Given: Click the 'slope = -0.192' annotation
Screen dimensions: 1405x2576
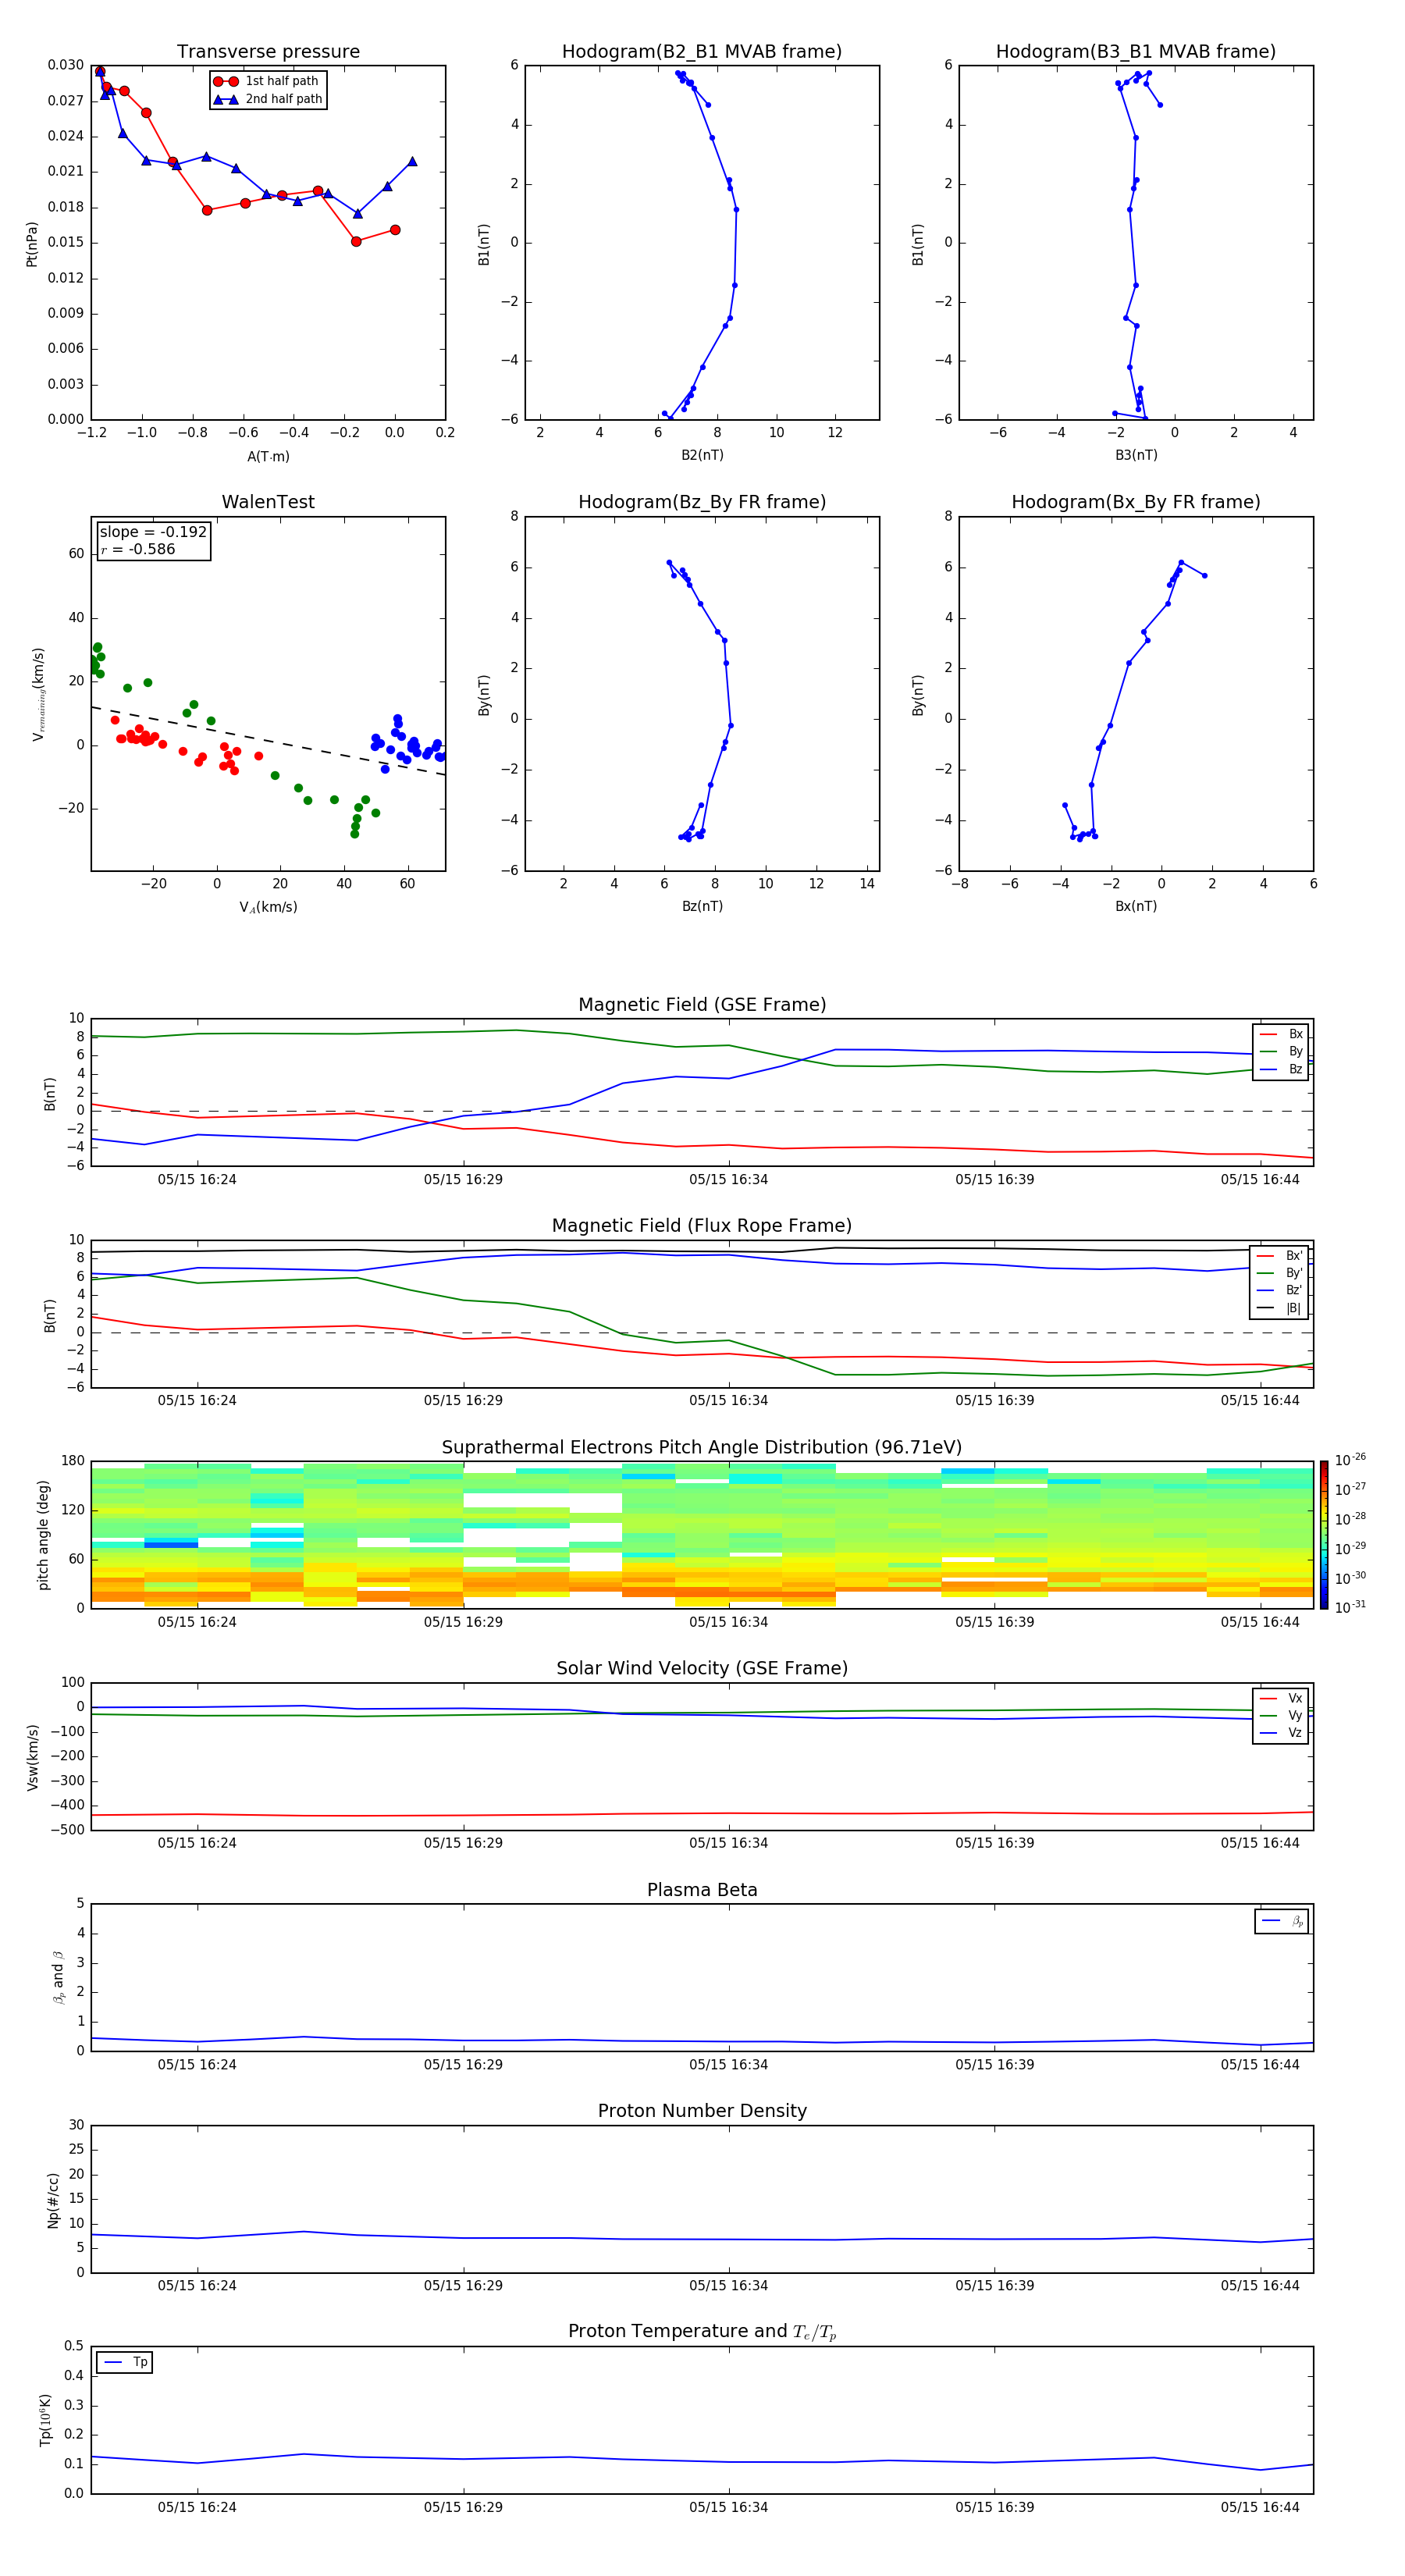Looking at the screenshot, I should (x=153, y=532).
